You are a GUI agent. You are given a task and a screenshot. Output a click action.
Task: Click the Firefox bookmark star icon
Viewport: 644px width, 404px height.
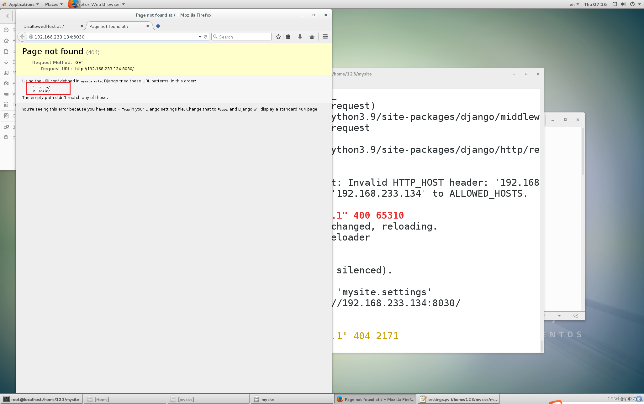point(278,37)
